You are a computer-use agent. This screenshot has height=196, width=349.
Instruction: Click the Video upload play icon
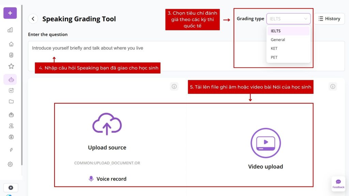(x=265, y=143)
